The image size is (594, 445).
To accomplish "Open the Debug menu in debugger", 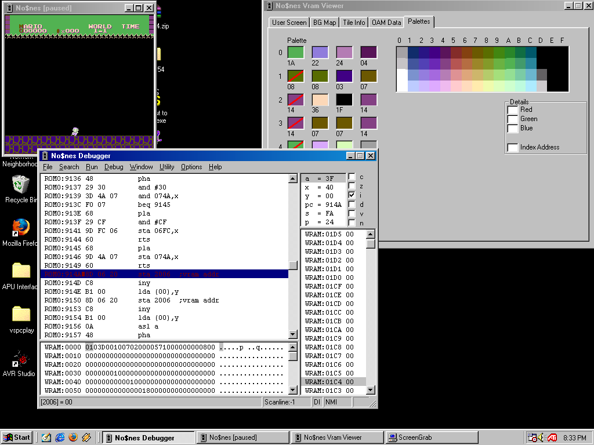I will (114, 167).
